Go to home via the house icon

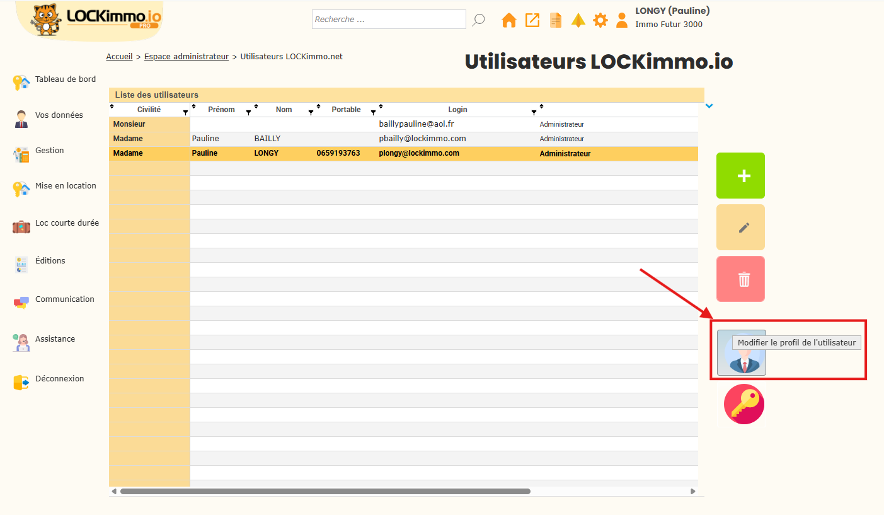click(509, 20)
